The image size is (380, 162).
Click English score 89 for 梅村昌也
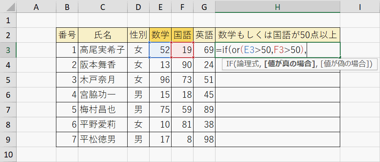[204, 109]
